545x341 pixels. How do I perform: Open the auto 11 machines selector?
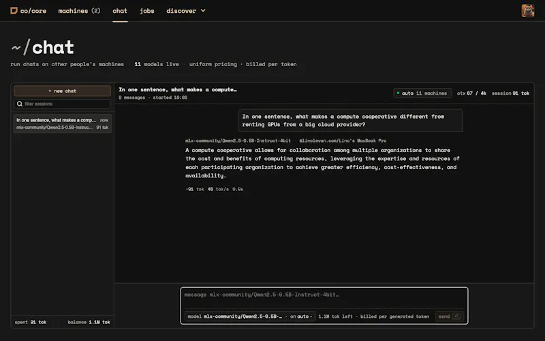(x=422, y=93)
